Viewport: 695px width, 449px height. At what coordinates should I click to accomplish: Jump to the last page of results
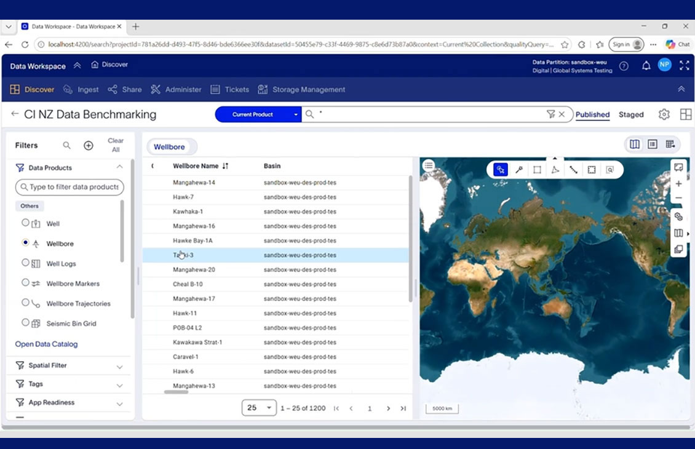tap(403, 408)
